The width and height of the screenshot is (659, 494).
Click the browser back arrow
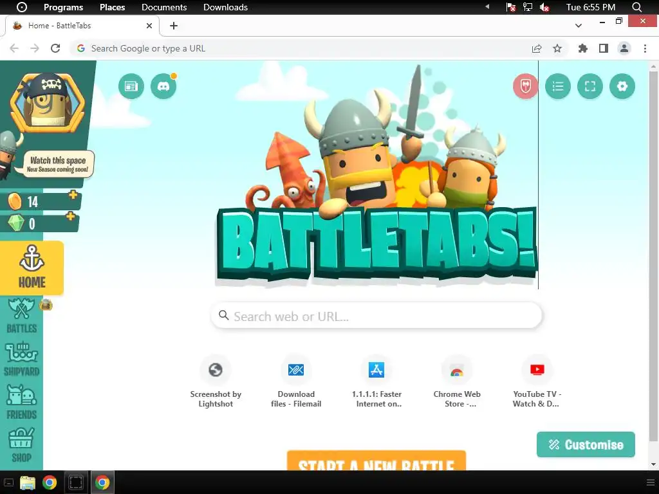pyautogui.click(x=14, y=48)
